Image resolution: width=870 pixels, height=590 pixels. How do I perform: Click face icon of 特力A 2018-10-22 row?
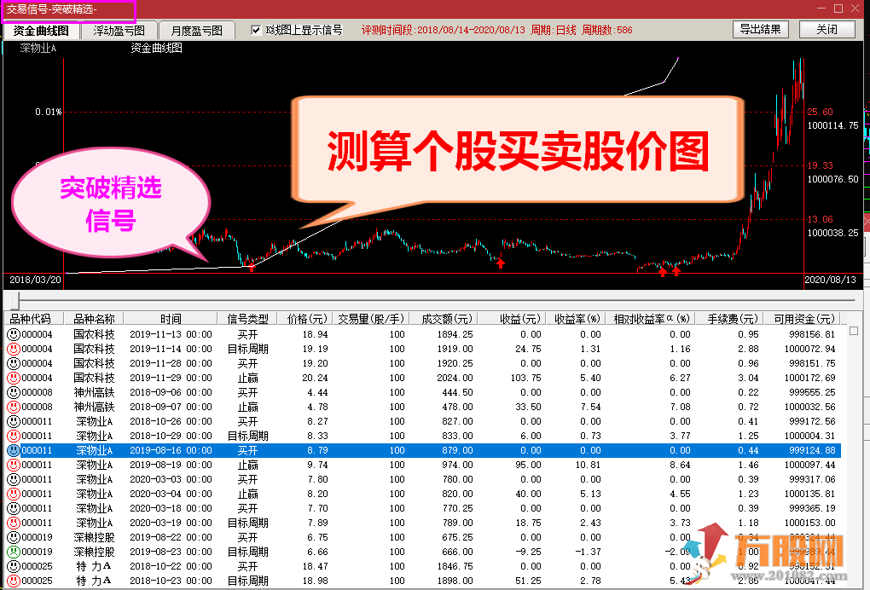point(14,566)
